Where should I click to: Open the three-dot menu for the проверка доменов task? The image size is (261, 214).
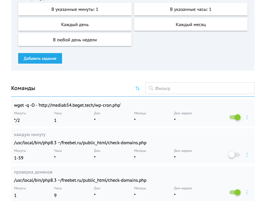[247, 192]
